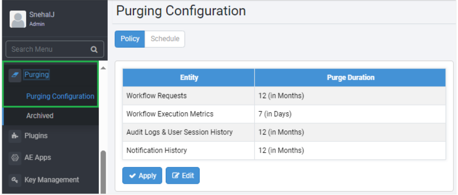
Task: Open the Archived menu item
Action: tap(40, 116)
